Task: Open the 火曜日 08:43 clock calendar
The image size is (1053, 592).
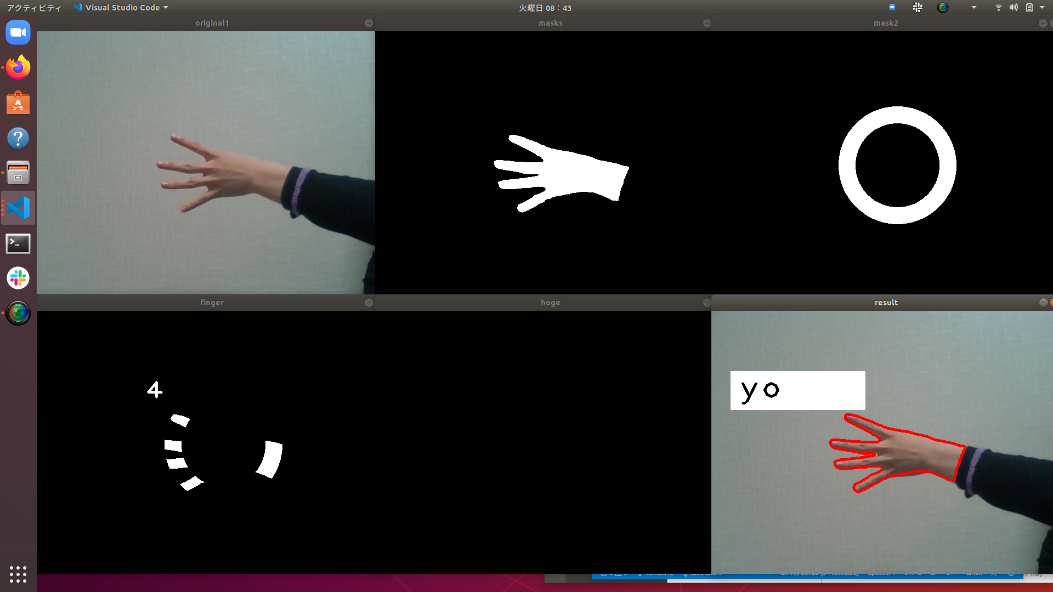Action: pyautogui.click(x=545, y=8)
